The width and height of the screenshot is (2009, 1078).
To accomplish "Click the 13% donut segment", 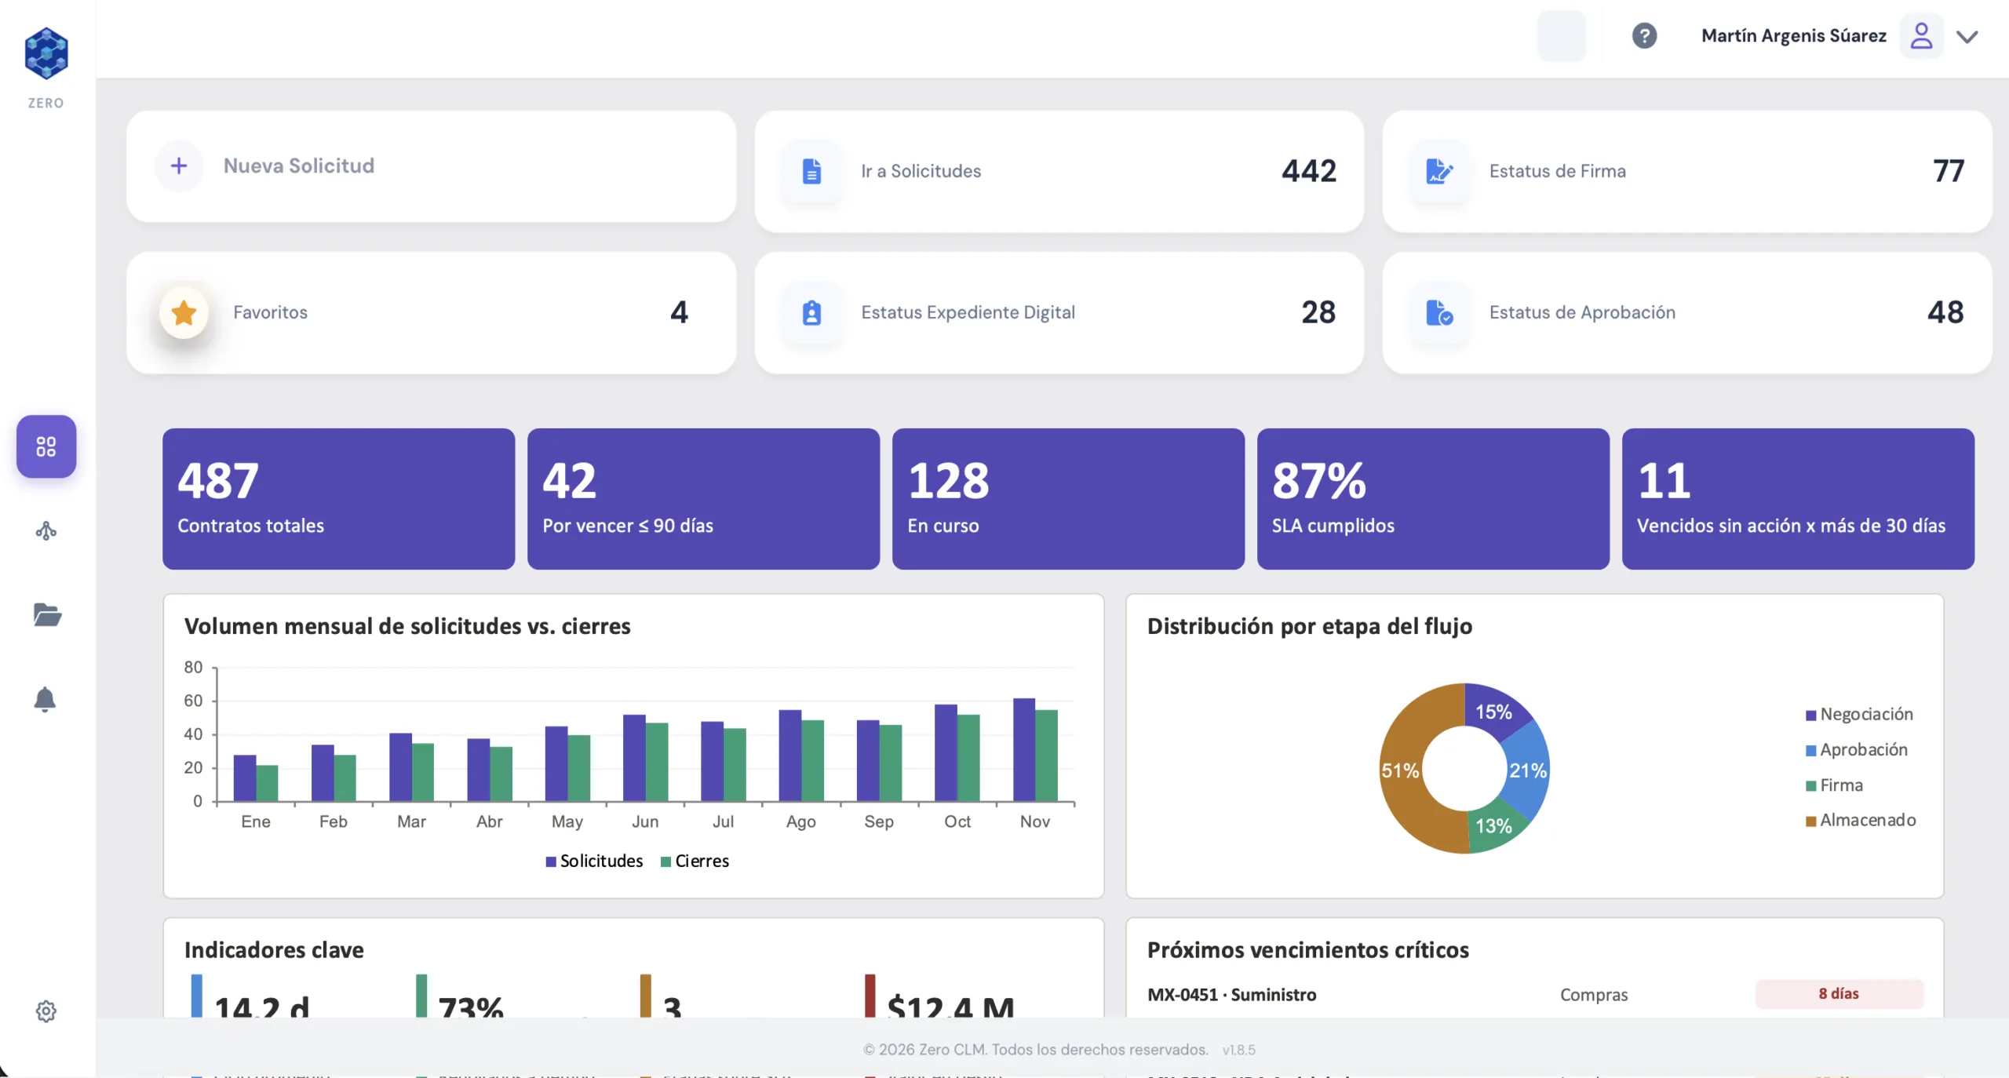I will (1493, 825).
